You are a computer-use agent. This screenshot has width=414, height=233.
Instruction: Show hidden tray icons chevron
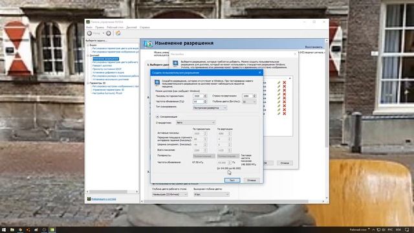(373, 230)
